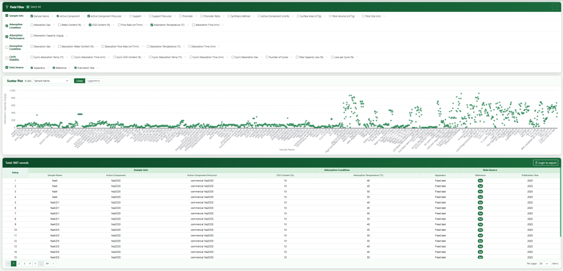Check the Number of Cycles field
The image size is (563, 271).
(x=267, y=57)
